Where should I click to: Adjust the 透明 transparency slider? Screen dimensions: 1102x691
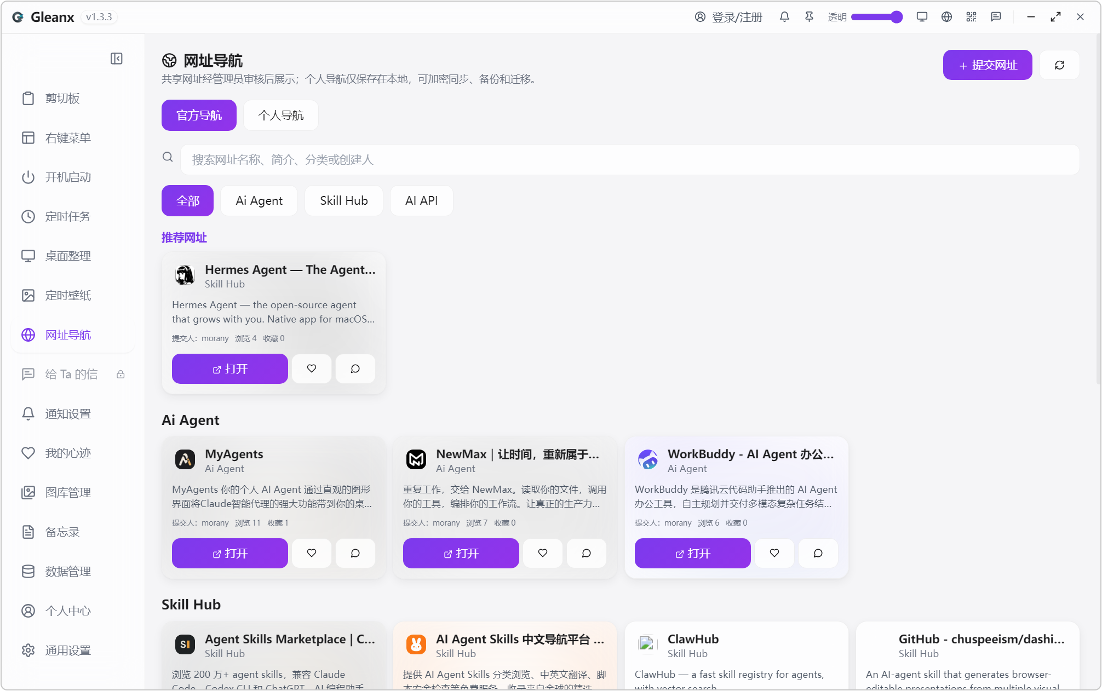877,17
